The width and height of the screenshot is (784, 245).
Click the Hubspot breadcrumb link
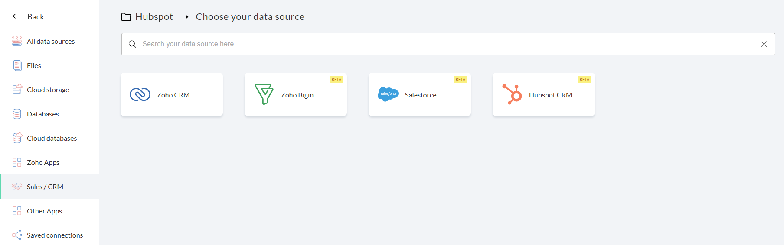click(154, 17)
